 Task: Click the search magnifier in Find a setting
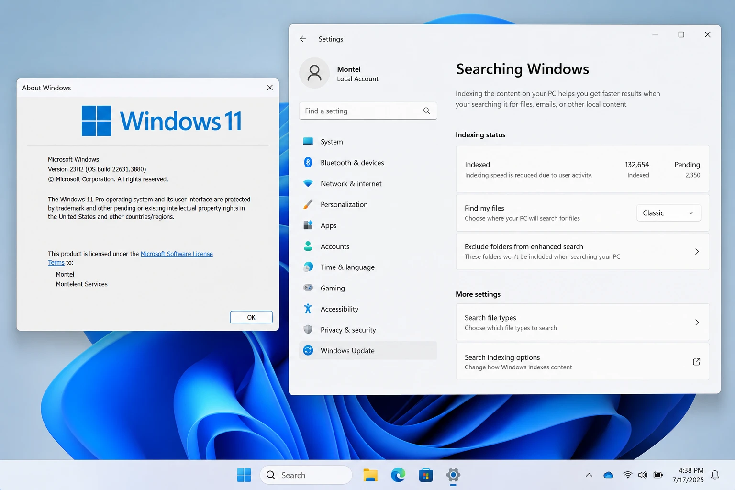[426, 111]
